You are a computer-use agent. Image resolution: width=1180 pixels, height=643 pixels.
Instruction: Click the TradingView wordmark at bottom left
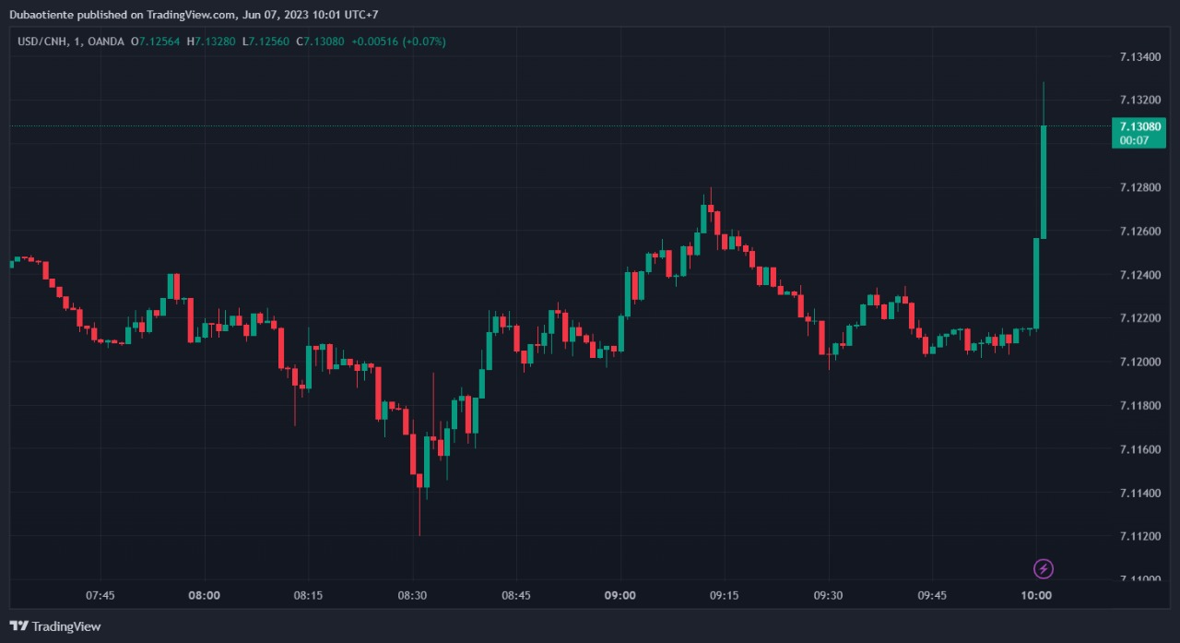65,626
